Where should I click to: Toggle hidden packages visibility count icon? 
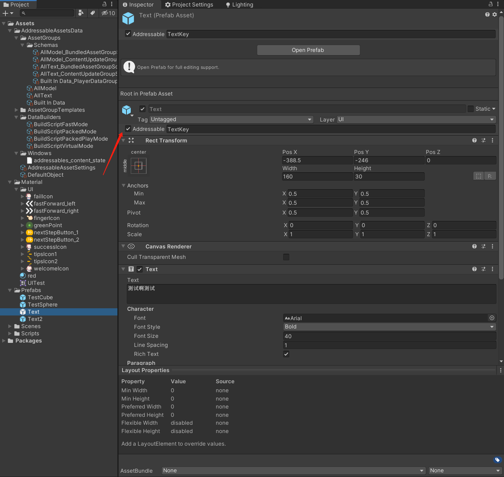point(108,13)
